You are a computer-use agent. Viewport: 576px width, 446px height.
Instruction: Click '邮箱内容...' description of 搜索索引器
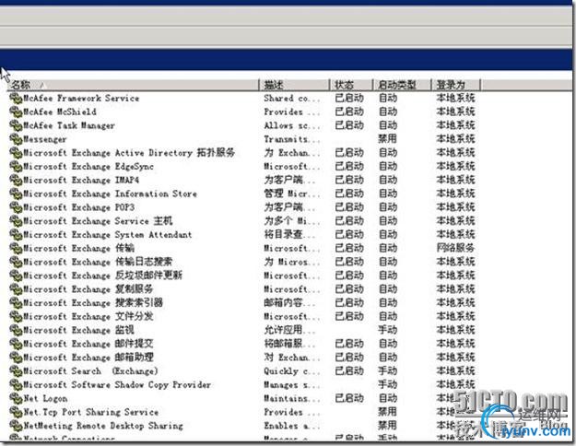pyautogui.click(x=289, y=303)
